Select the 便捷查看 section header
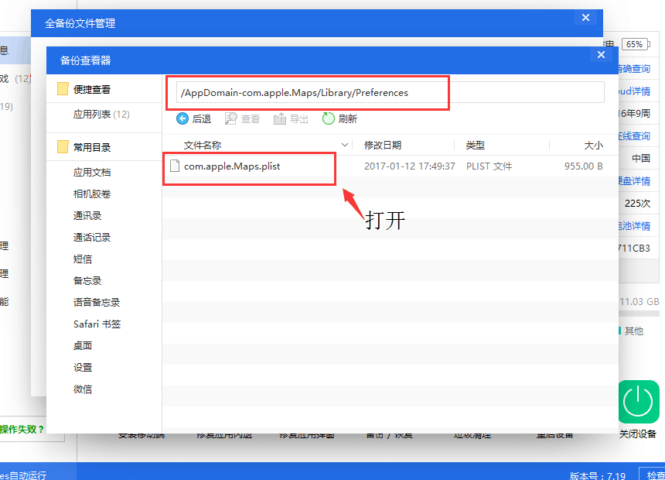Viewport: 665px width, 480px height. pos(91,89)
